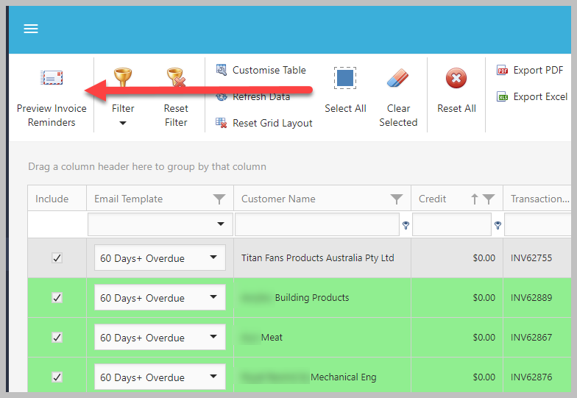Click the Select All label
Viewport: 577px width, 398px height.
(345, 109)
